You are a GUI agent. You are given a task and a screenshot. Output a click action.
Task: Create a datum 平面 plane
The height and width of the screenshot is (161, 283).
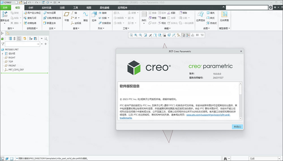coord(67,17)
